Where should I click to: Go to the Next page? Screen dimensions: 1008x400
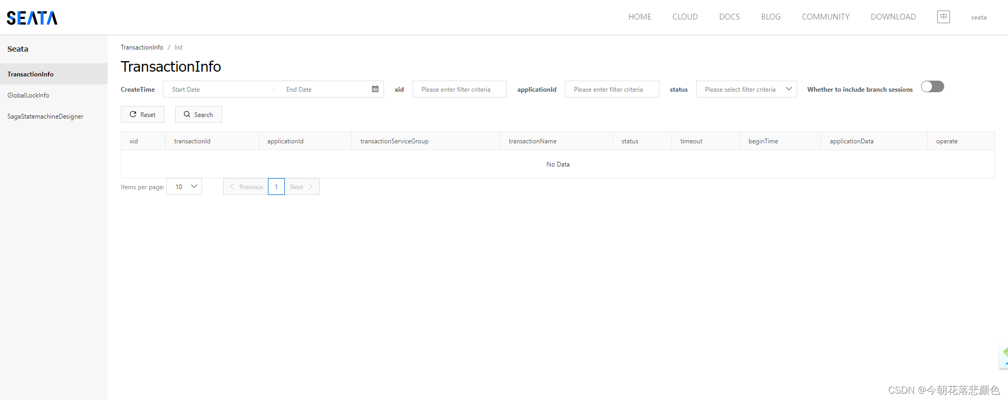point(302,187)
